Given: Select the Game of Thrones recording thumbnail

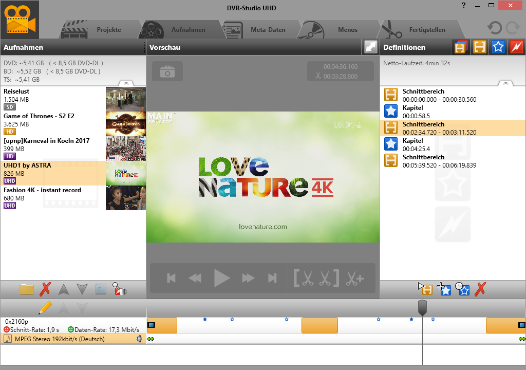Looking at the screenshot, I should [x=126, y=124].
